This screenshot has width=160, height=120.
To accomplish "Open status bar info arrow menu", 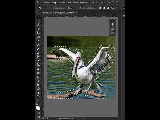I will pos(84,118).
